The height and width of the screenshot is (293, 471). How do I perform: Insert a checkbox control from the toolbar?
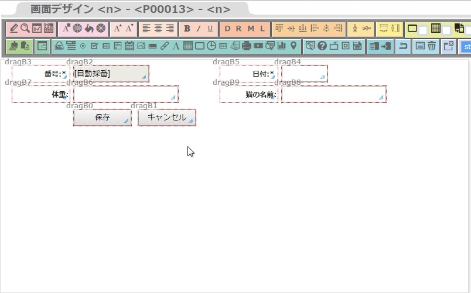(x=94, y=46)
